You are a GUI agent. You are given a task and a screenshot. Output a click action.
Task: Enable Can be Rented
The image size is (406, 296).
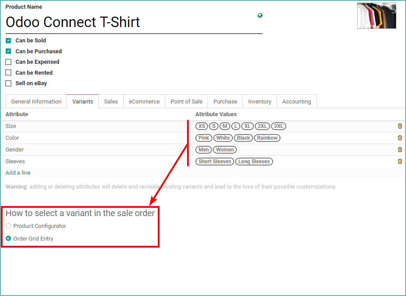pos(8,72)
